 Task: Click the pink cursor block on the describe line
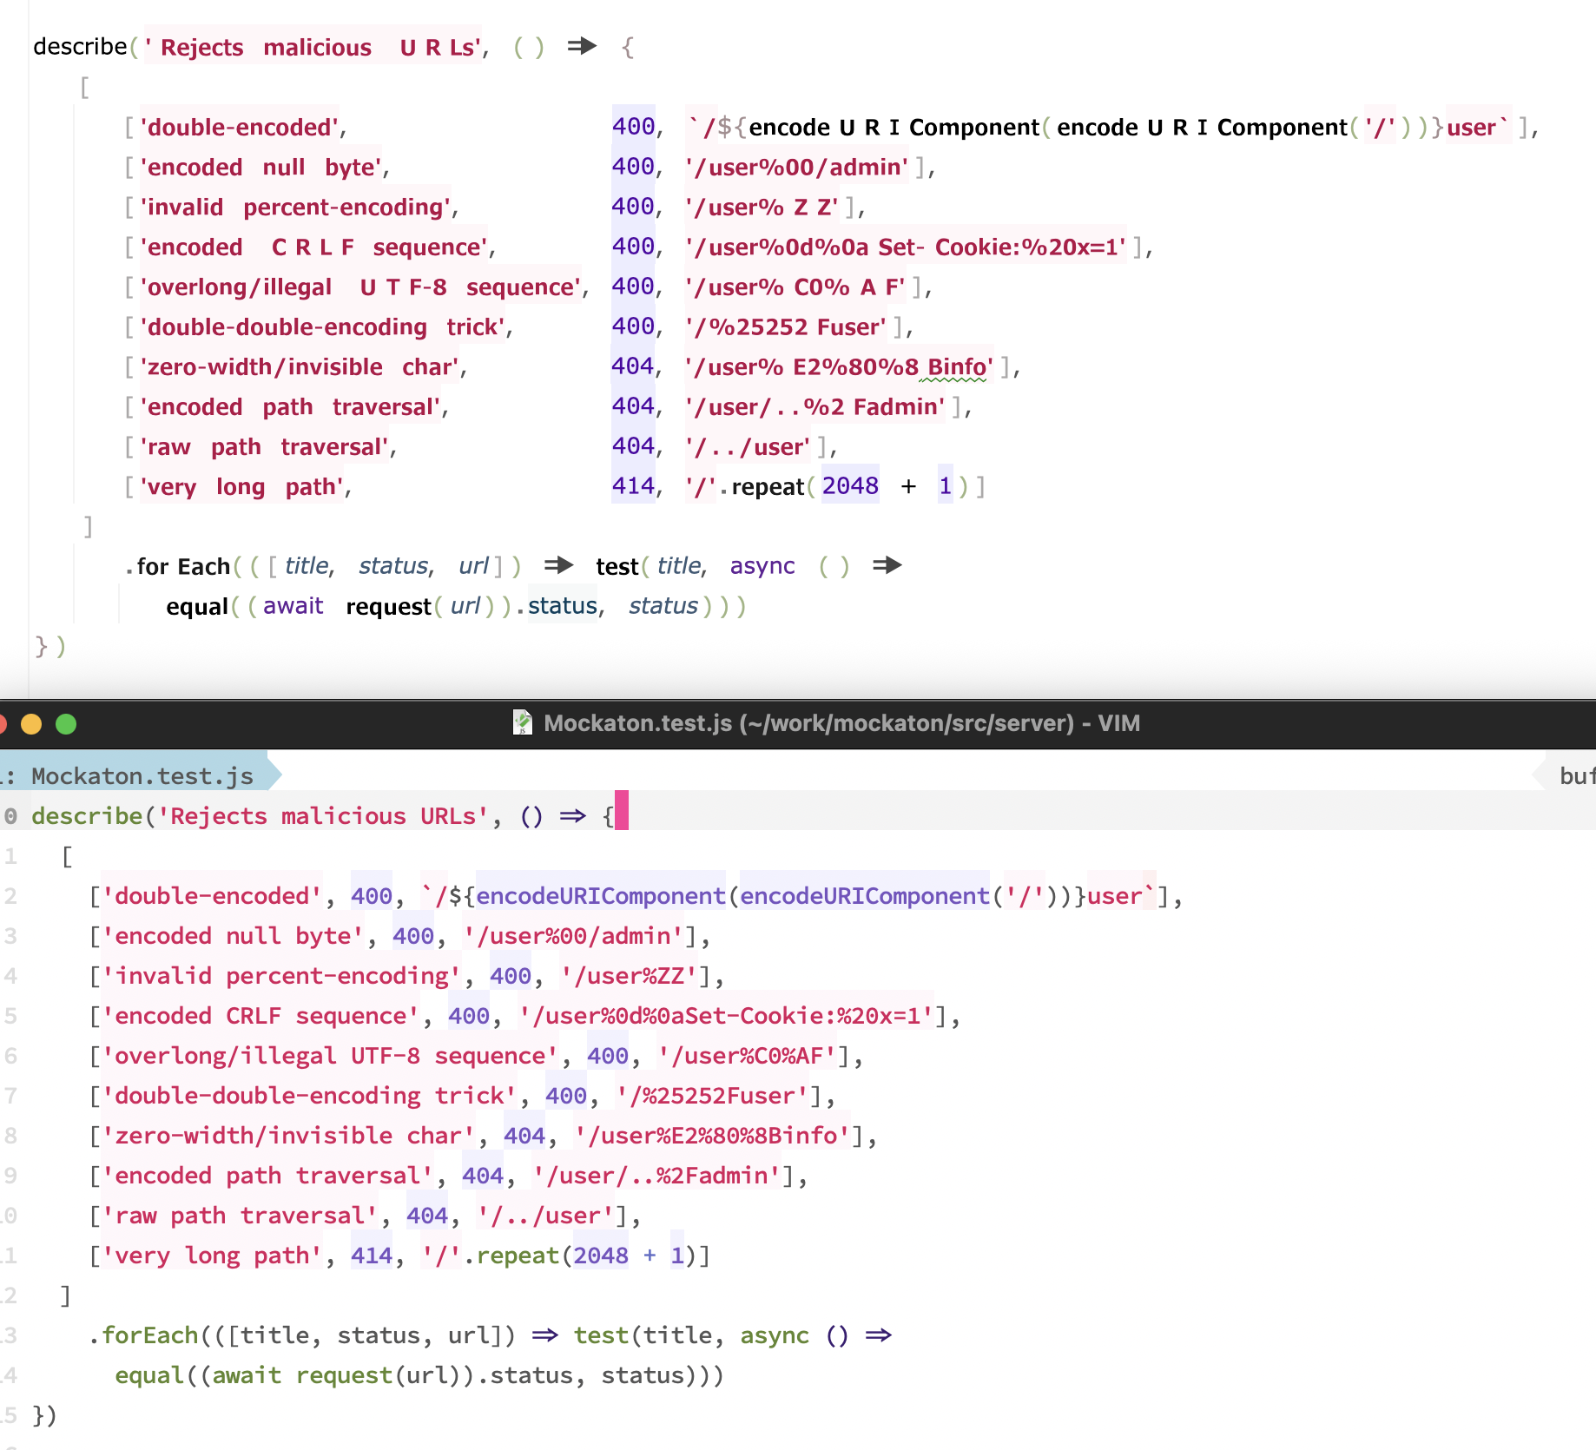tap(622, 810)
